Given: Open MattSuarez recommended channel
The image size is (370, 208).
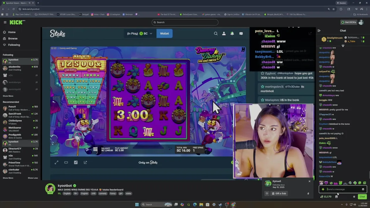Looking at the screenshot, I should tap(20, 129).
